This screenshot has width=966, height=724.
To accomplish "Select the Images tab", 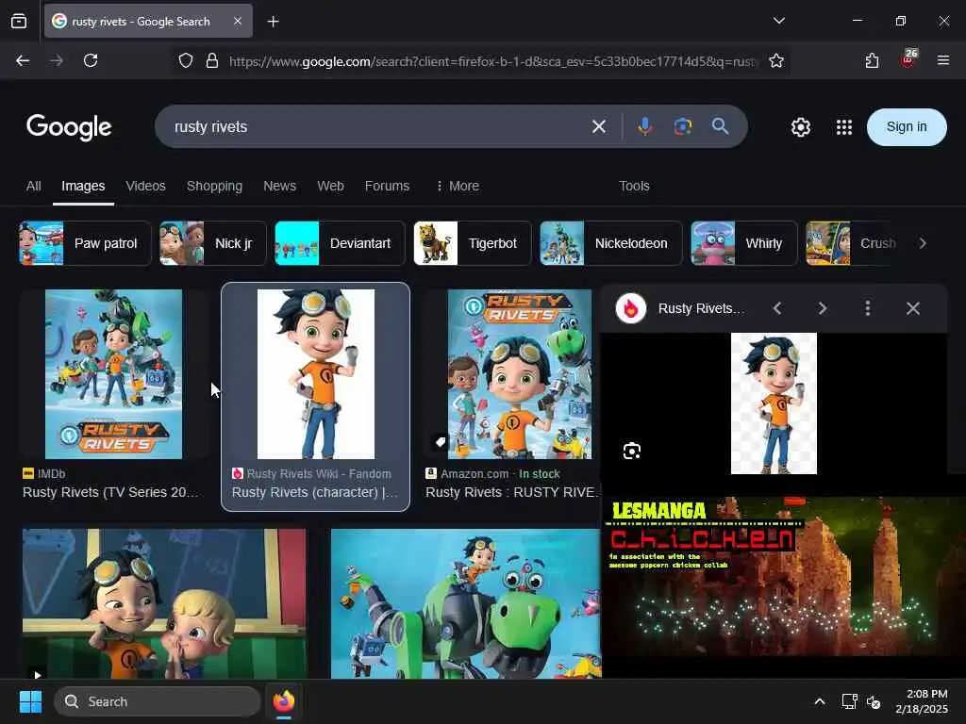I will pyautogui.click(x=83, y=186).
